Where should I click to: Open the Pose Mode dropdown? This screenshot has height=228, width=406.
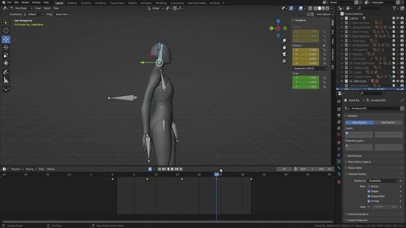(22, 8)
